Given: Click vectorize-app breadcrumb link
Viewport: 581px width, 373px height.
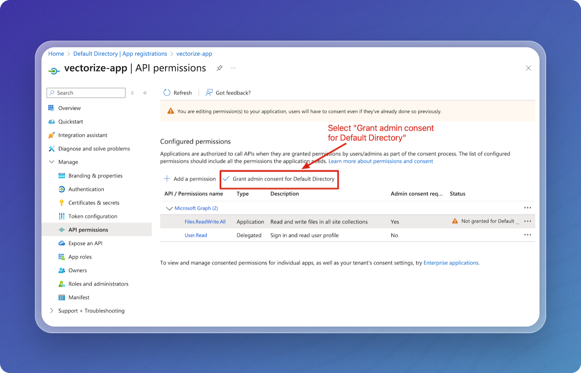Looking at the screenshot, I should click(194, 54).
